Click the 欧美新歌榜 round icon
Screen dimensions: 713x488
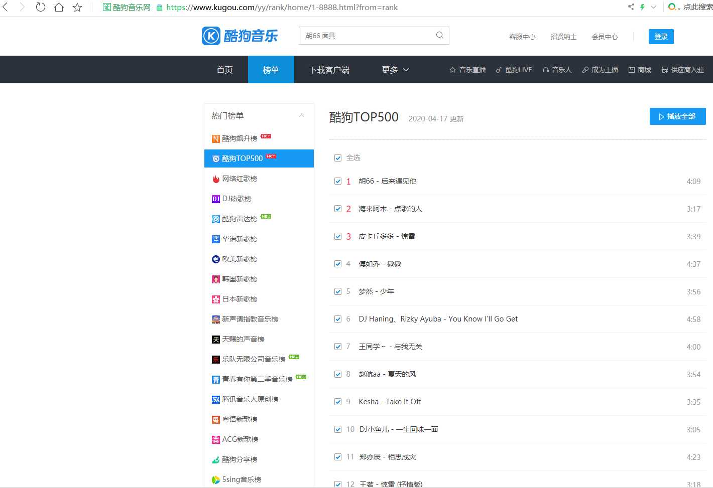point(216,259)
